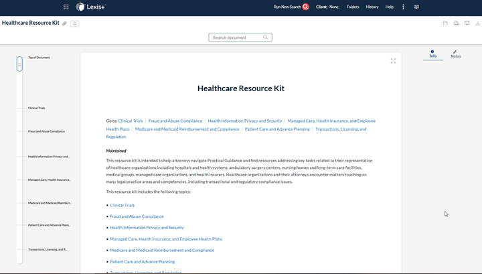
Task: Click Health Information Privacy and Security Go to link
Action: [x=245, y=121]
